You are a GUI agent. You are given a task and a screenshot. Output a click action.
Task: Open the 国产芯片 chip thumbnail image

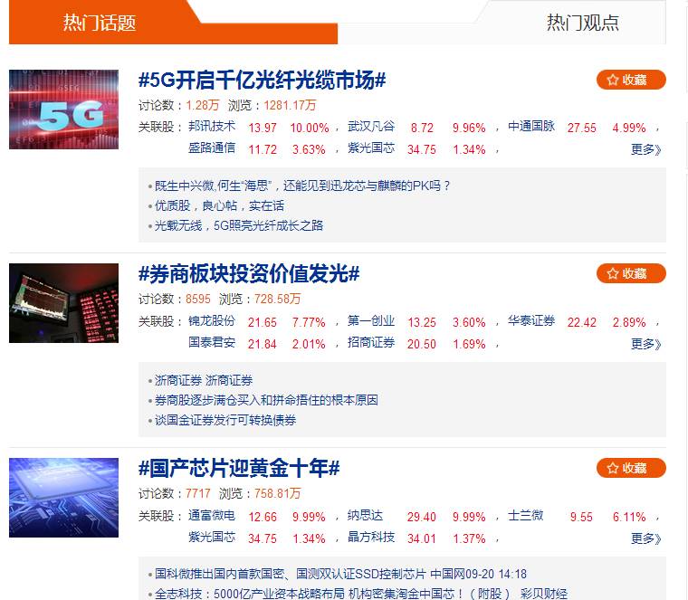coord(63,498)
